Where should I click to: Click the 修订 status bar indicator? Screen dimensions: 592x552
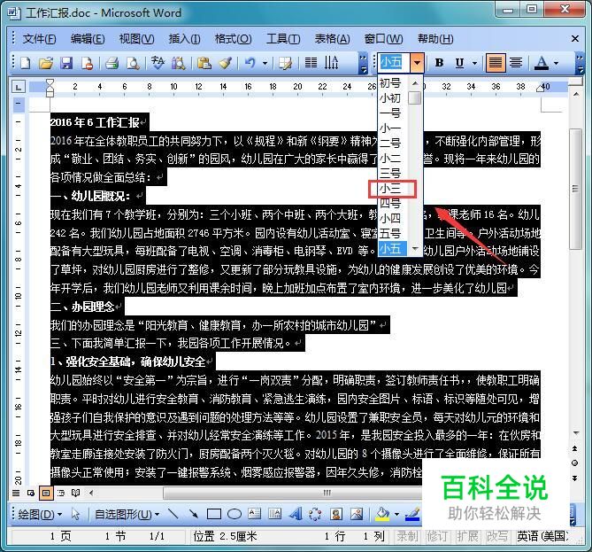coord(437,536)
